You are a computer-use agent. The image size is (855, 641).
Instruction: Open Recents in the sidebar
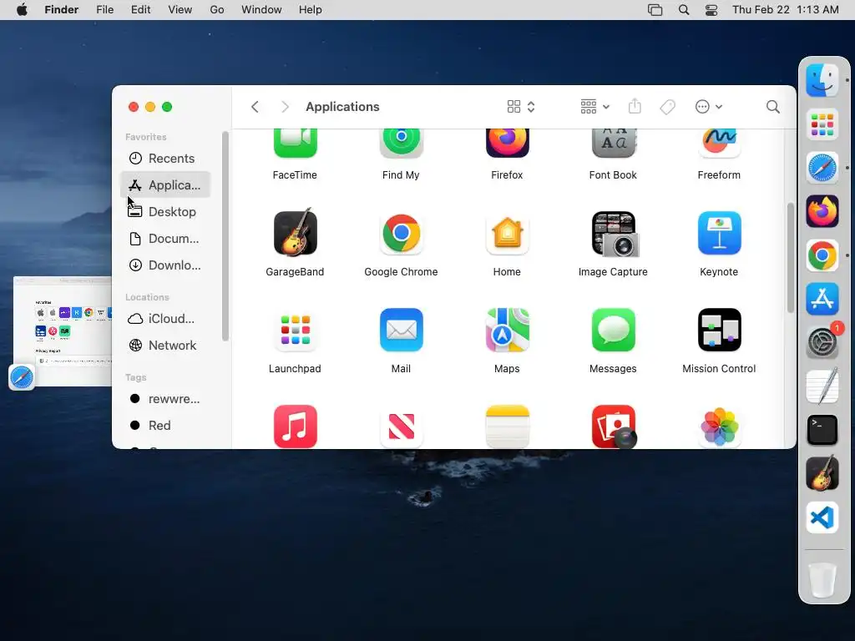[x=164, y=158]
